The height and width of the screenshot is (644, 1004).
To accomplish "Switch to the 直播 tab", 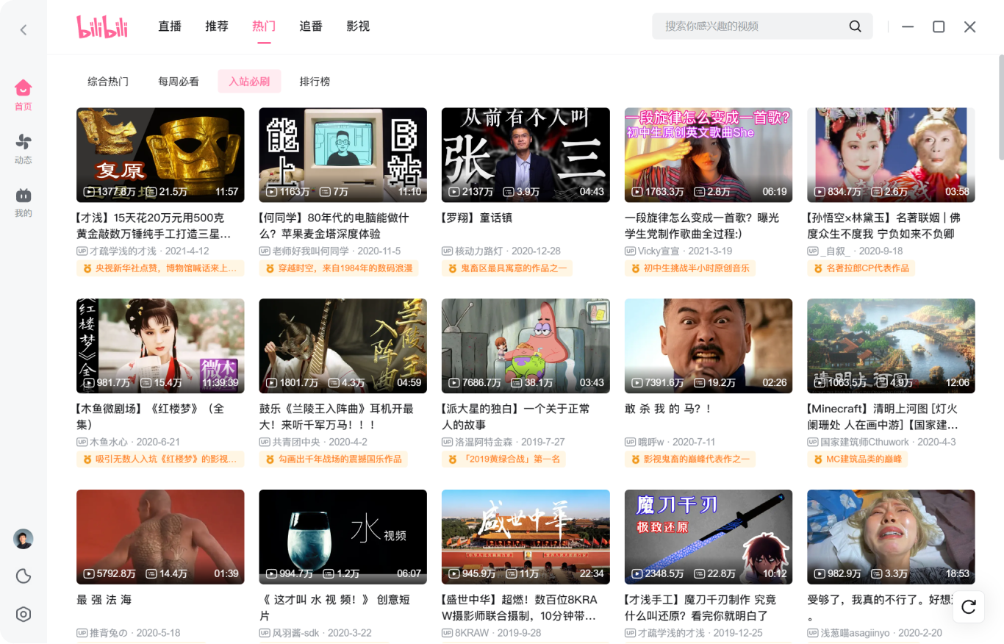I will [x=169, y=25].
